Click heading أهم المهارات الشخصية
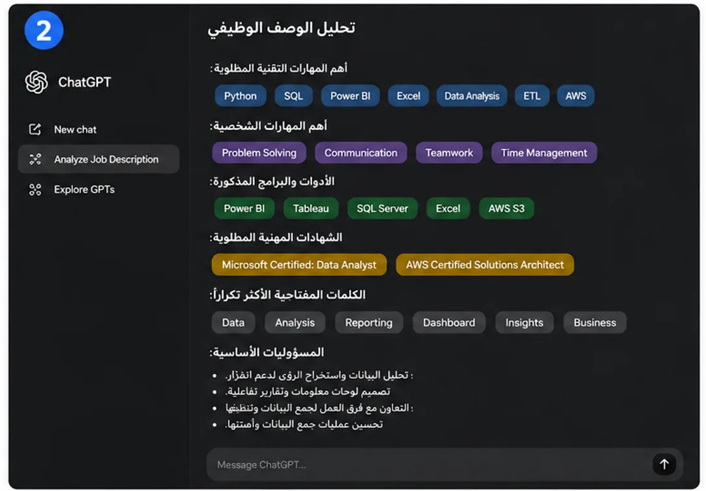Screen dimensions: 706x491 pos(268,126)
